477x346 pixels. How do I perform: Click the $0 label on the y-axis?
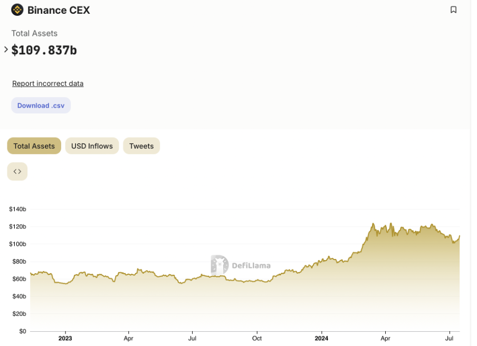pyautogui.click(x=22, y=331)
